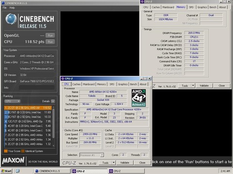Open CPU tab in Memory CPU-Z window
Image resolution: width=233 pixels, height=174 pixels.
146,7
